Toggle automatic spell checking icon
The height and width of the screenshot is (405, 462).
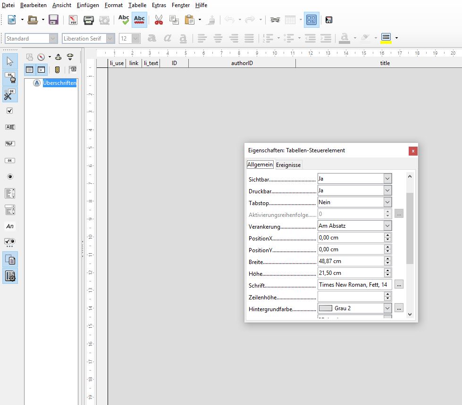[139, 20]
